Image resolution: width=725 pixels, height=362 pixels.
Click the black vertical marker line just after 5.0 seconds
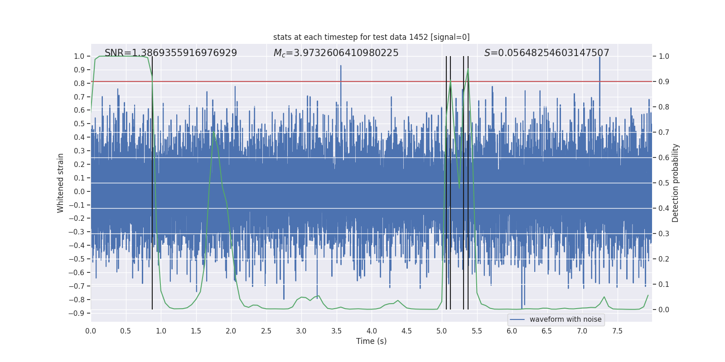click(x=446, y=183)
